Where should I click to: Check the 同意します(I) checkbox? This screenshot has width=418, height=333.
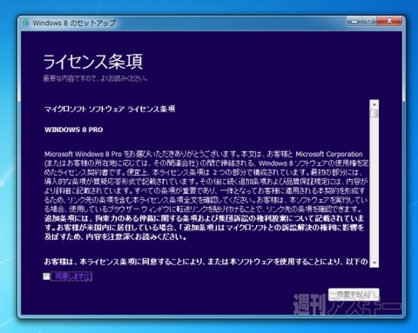pos(46,276)
